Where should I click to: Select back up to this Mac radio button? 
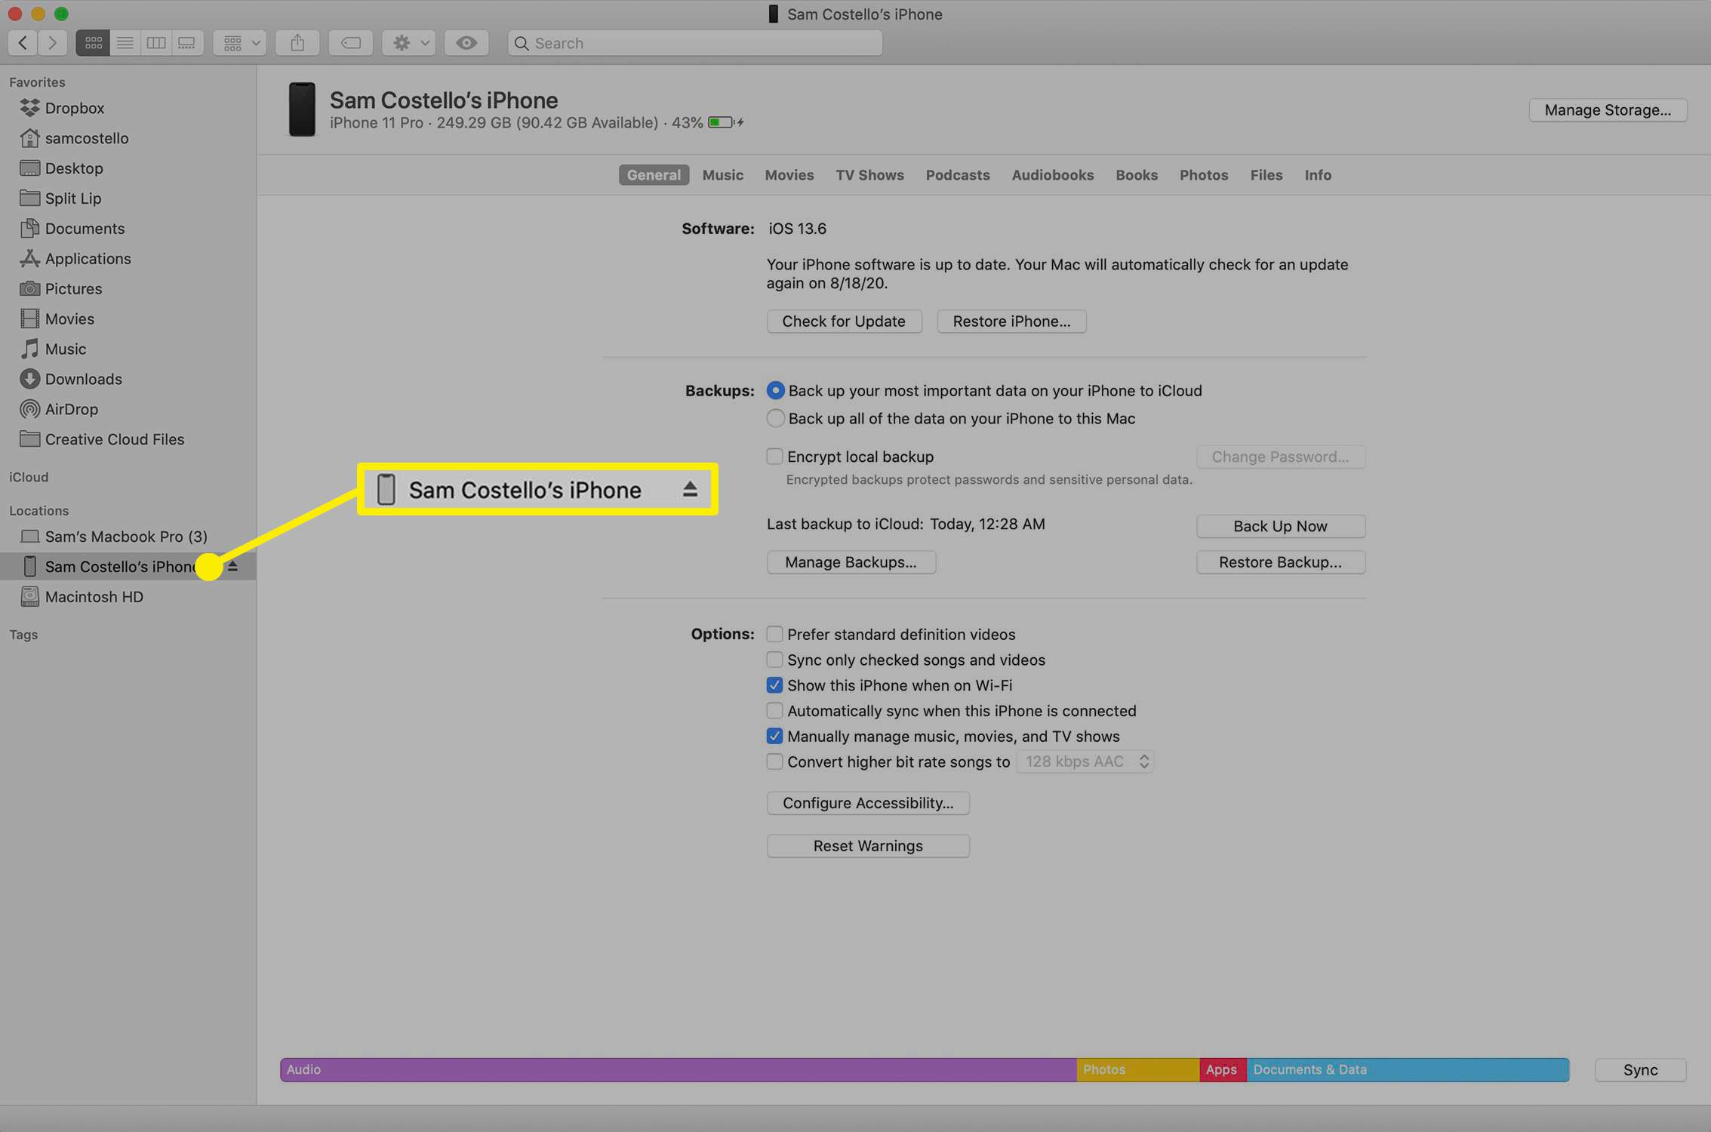click(775, 419)
